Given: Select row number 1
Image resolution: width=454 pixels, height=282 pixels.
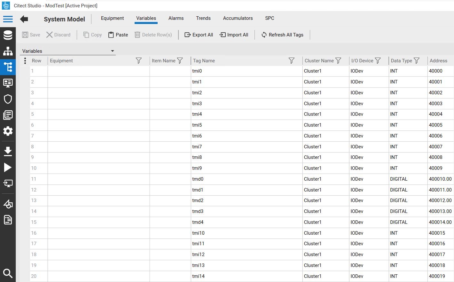Looking at the screenshot, I should coord(39,71).
